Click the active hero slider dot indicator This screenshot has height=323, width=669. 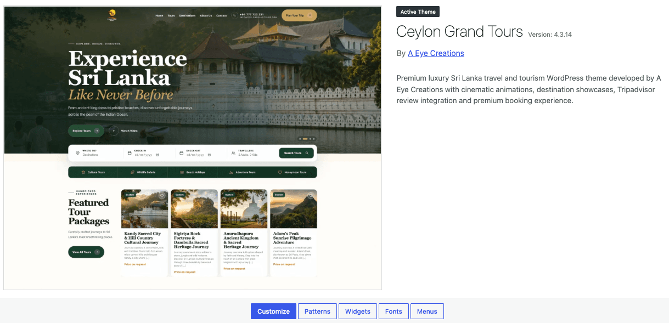pos(305,139)
